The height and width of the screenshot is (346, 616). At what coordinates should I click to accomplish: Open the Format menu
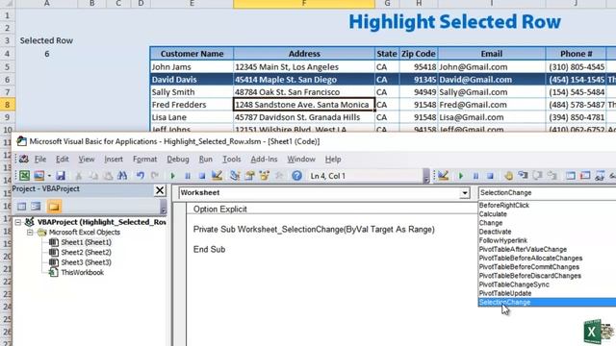(144, 159)
